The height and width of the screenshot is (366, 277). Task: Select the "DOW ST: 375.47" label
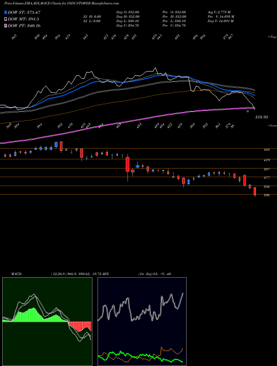pos(24,12)
